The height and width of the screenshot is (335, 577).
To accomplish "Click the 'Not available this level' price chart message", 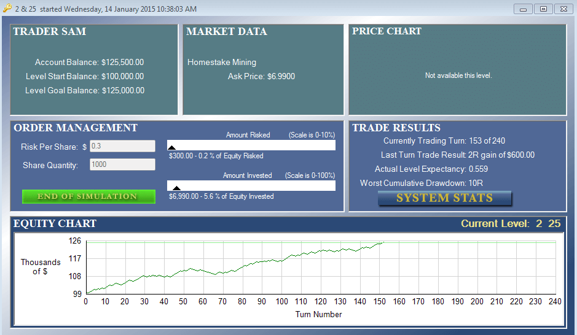I will click(458, 75).
